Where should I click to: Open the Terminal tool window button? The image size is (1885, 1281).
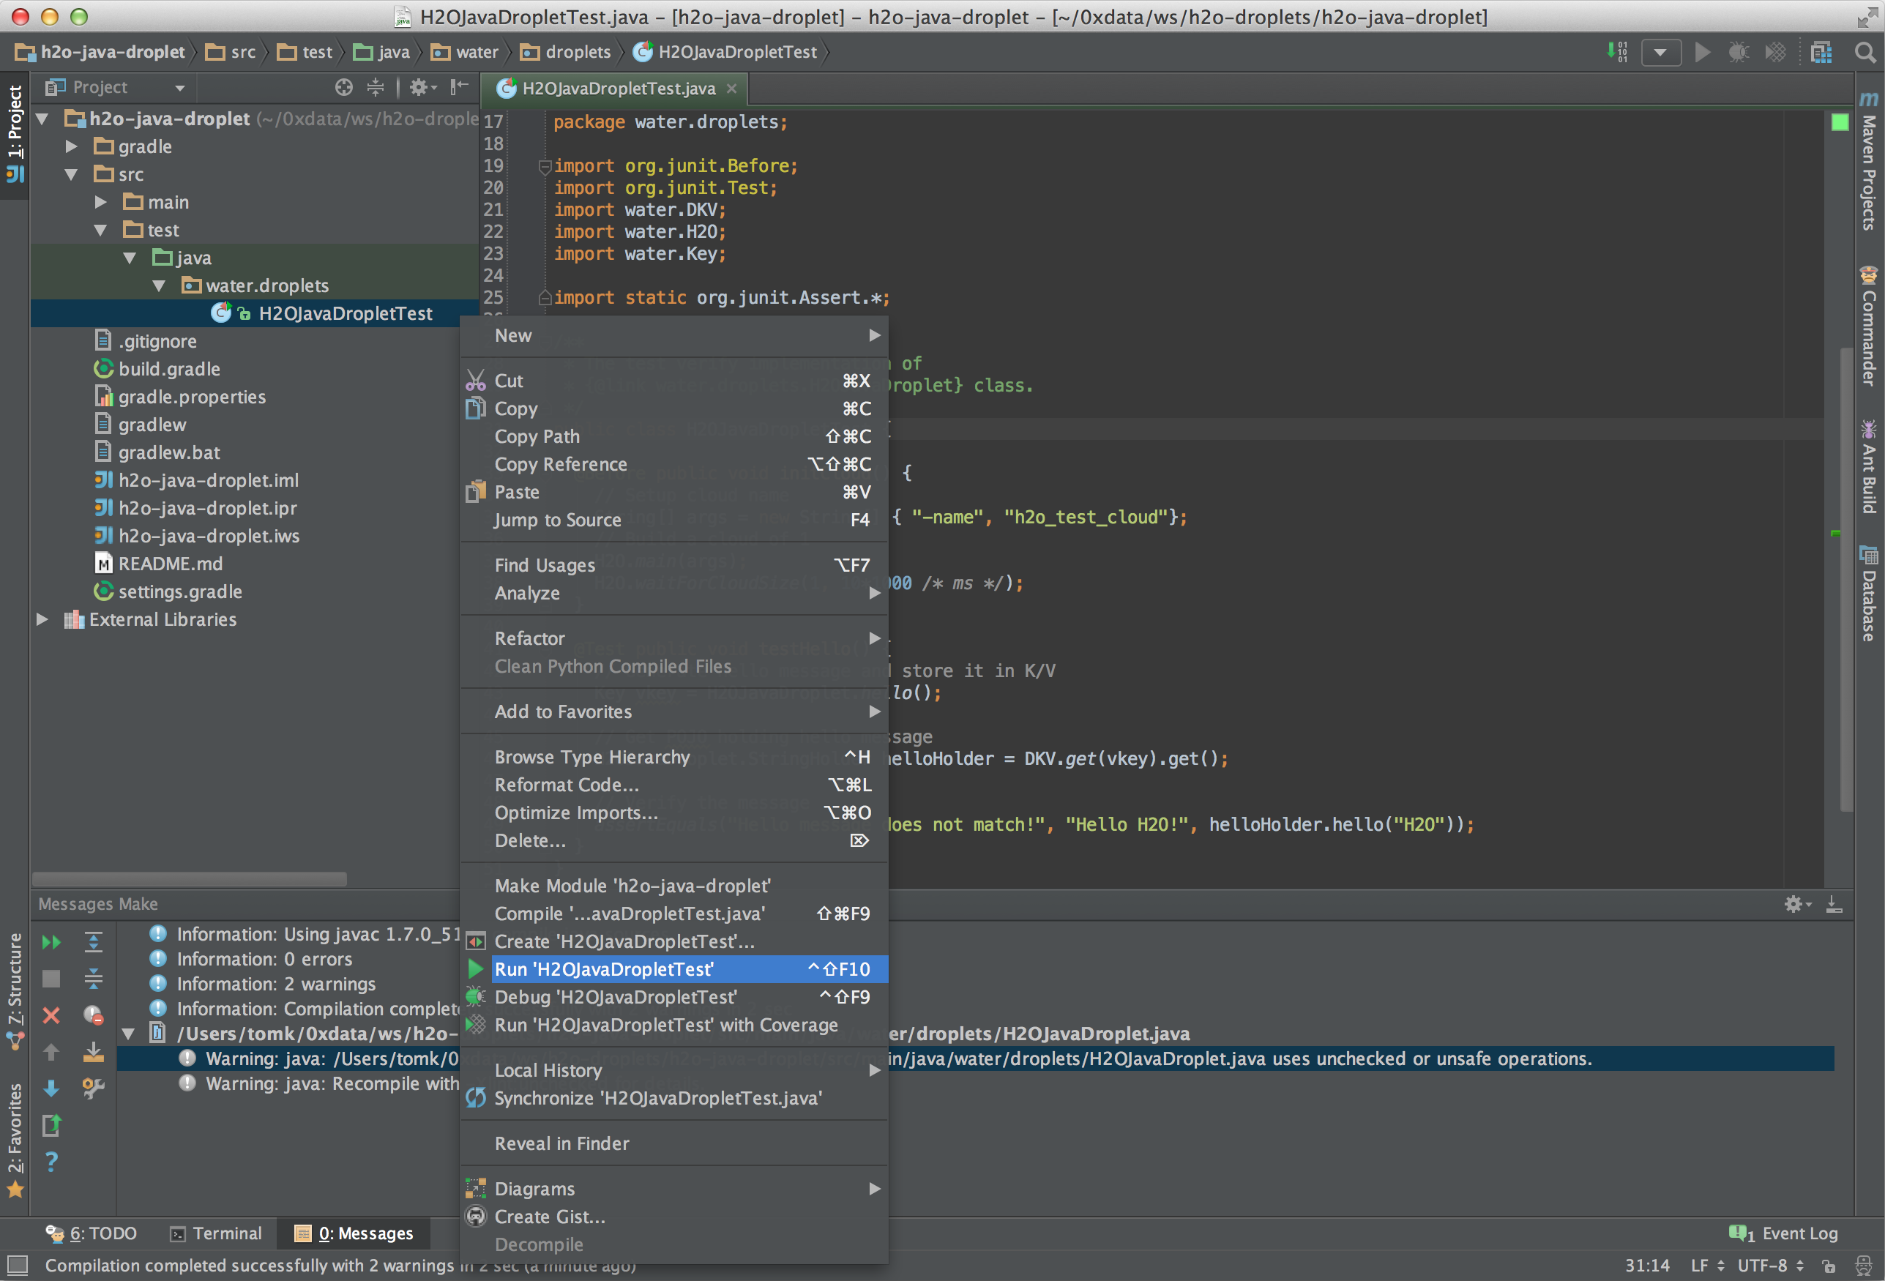click(x=216, y=1233)
